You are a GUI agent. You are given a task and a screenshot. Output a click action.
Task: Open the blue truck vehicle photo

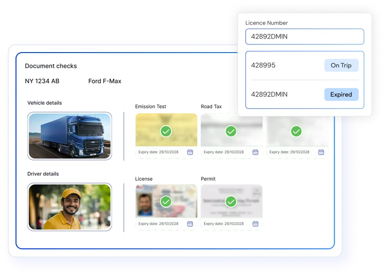[70, 136]
